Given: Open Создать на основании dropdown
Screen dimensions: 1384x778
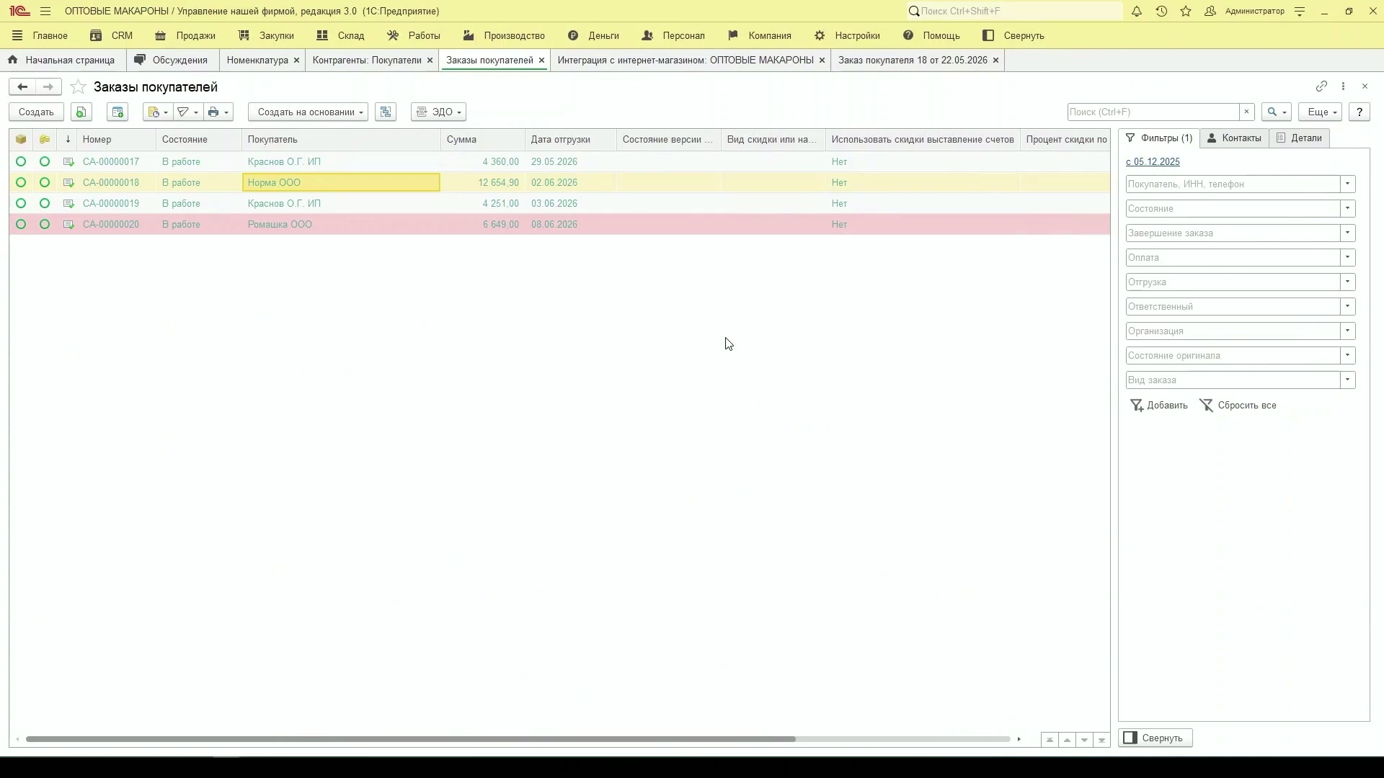Looking at the screenshot, I should [308, 112].
